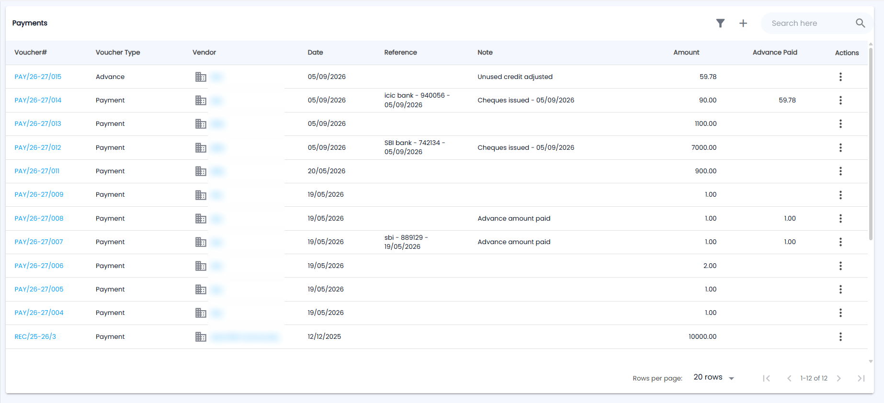Go to first page of payments
This screenshot has width=884, height=403.
tap(766, 378)
